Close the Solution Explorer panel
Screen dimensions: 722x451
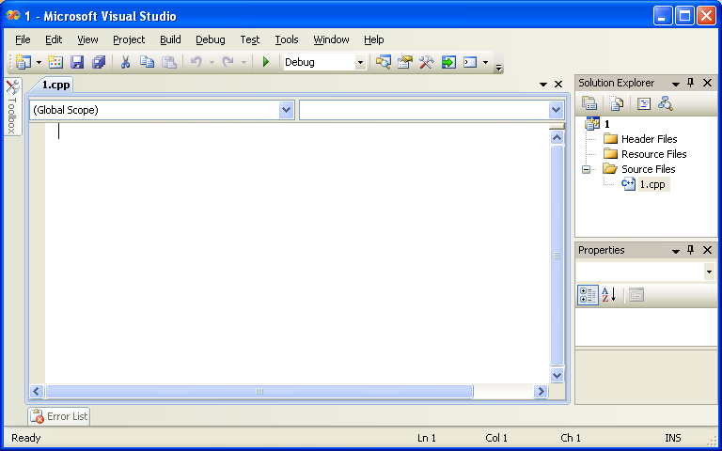click(x=708, y=83)
